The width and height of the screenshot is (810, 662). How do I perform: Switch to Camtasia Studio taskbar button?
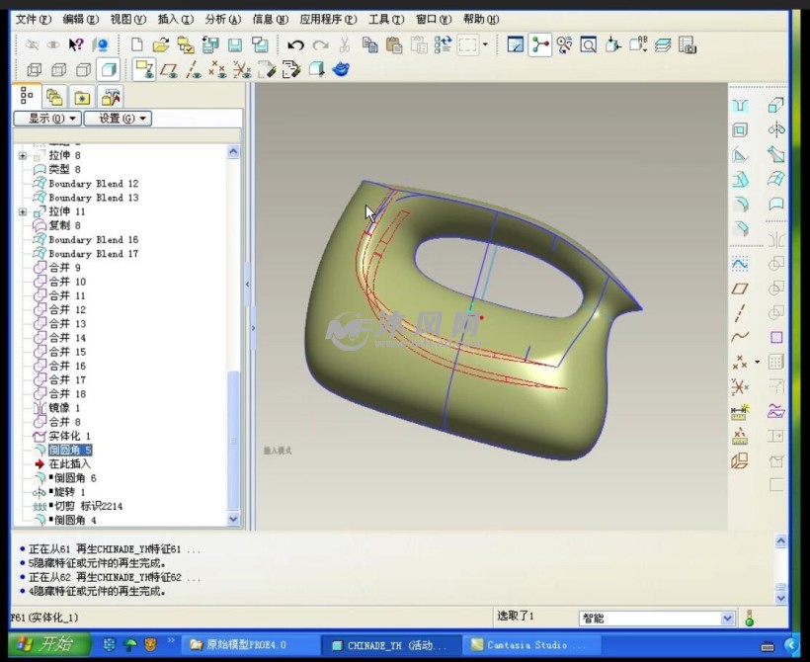coord(531,645)
